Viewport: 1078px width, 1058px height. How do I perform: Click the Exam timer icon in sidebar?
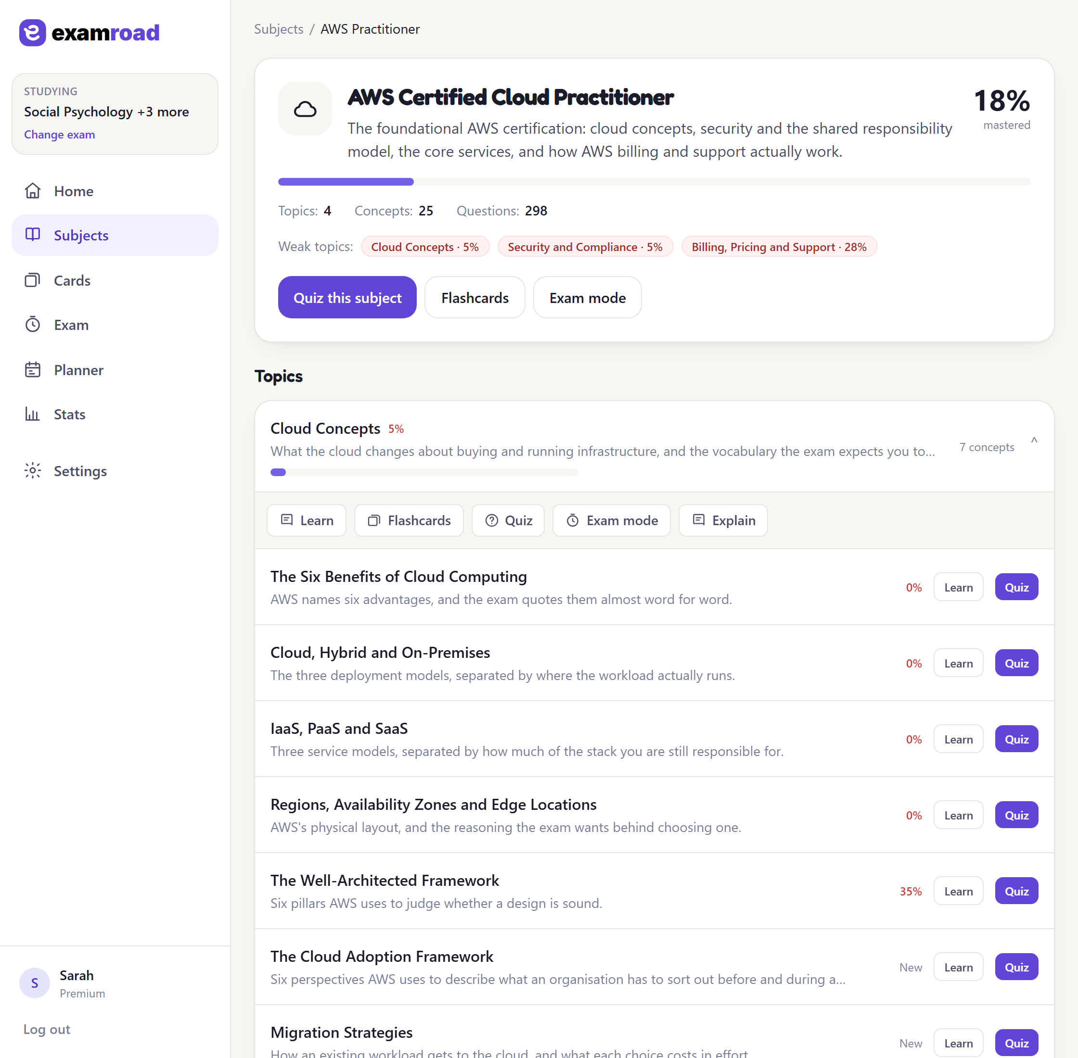(x=33, y=325)
